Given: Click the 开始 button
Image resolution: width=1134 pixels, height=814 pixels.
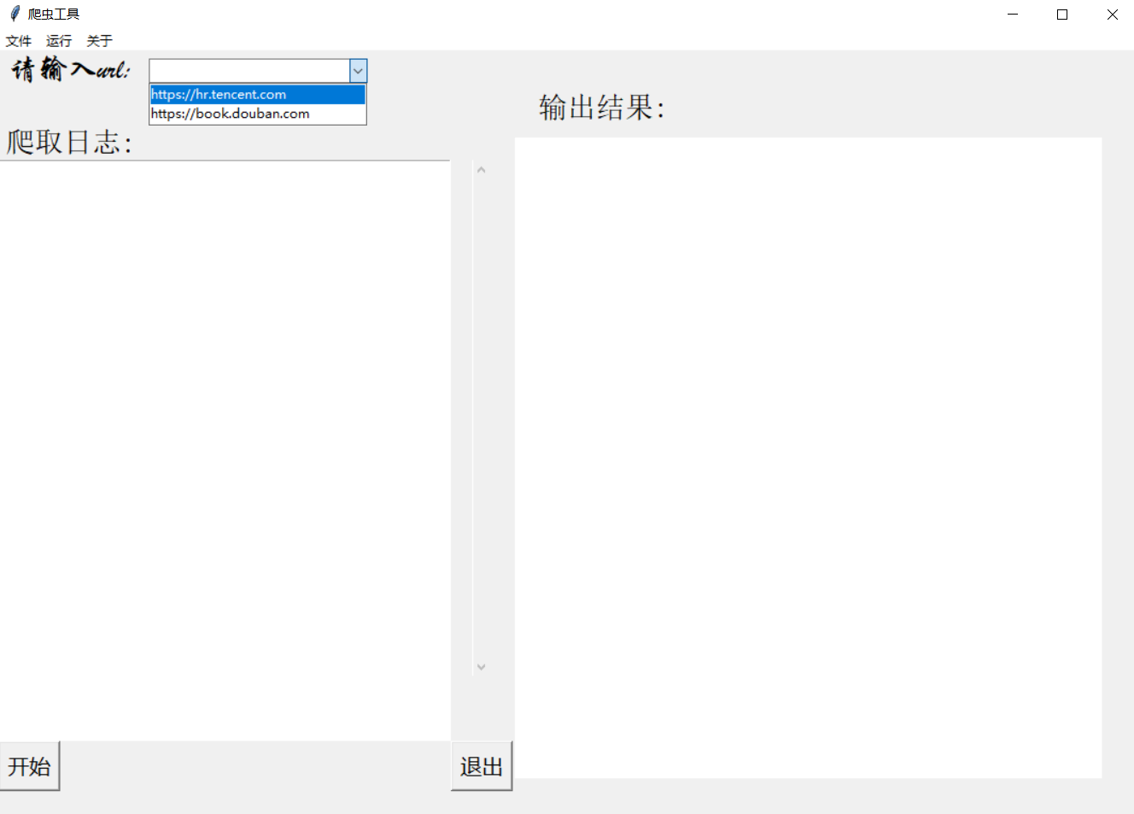Looking at the screenshot, I should click(x=30, y=766).
